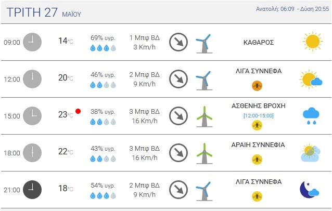Click the red temperature dot beside 23°C
The height and width of the screenshot is (211, 332).
tap(78, 111)
